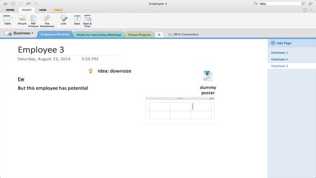Add a new section with plus button
316x178 pixels.
(x=159, y=35)
